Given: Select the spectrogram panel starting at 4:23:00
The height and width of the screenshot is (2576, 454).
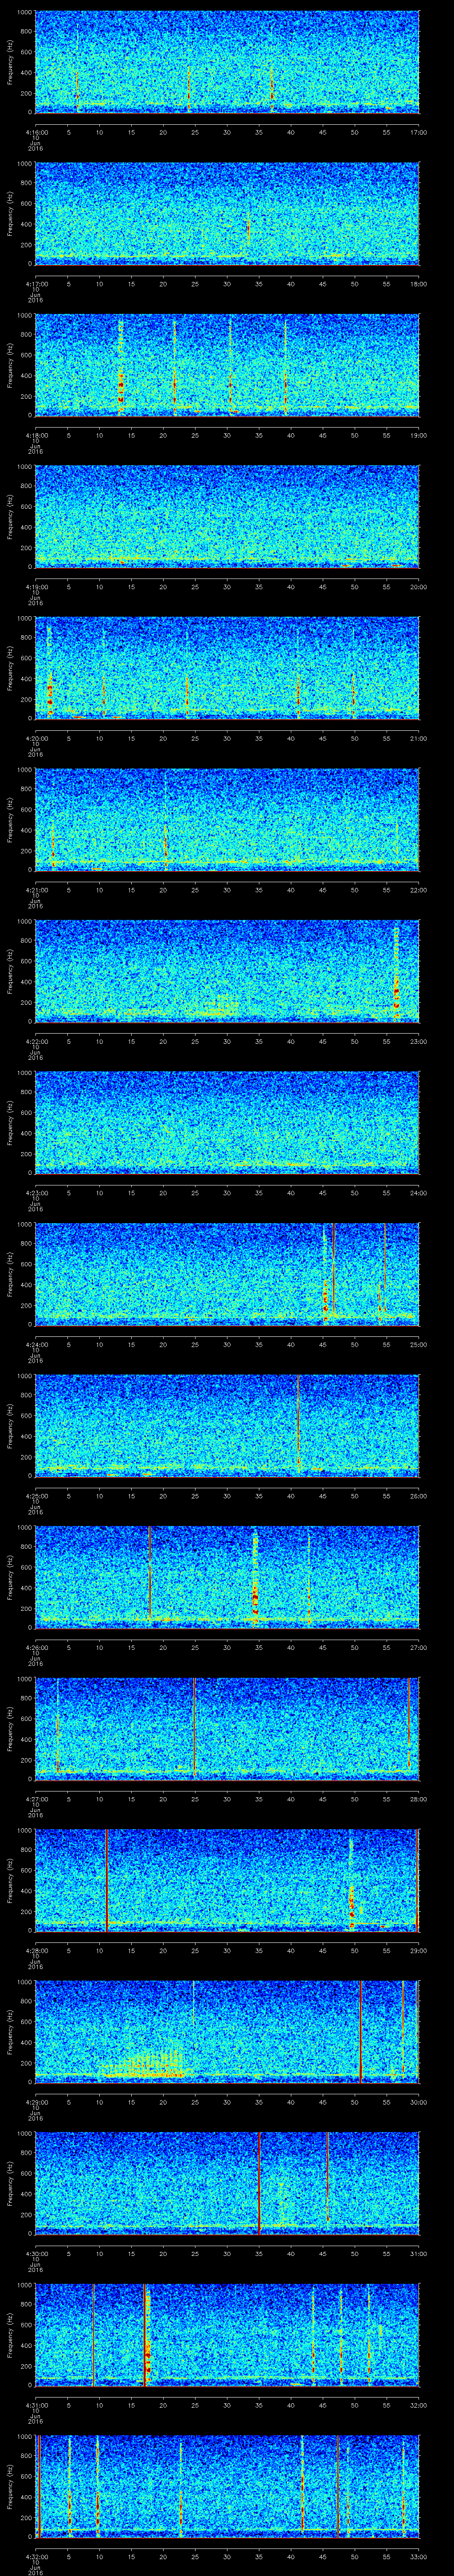Looking at the screenshot, I should click(x=227, y=1122).
